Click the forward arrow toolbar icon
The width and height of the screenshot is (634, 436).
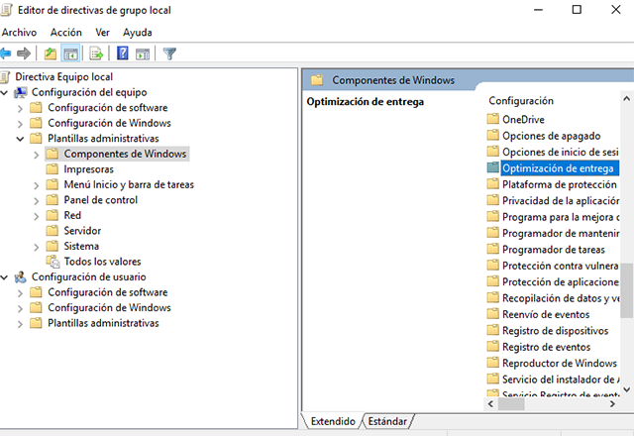tap(25, 54)
